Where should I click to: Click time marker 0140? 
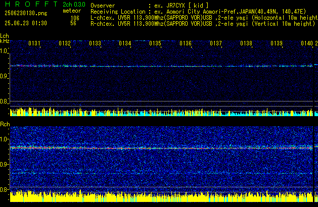tap(307, 43)
